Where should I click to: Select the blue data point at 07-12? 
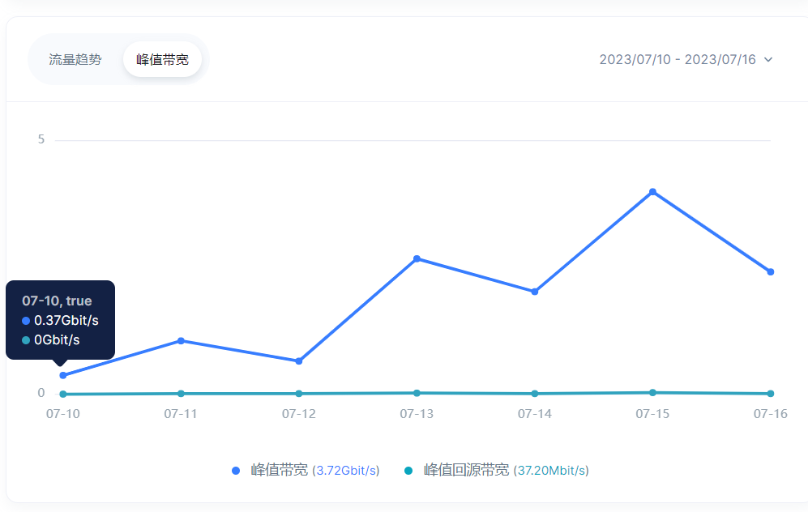click(299, 361)
